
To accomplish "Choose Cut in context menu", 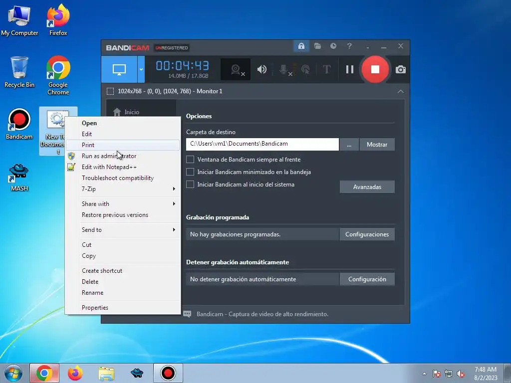I will 123,245.
